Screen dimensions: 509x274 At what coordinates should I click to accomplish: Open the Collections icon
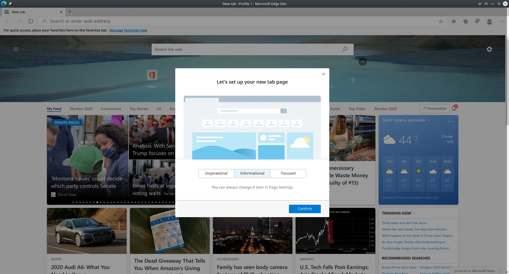[466, 21]
